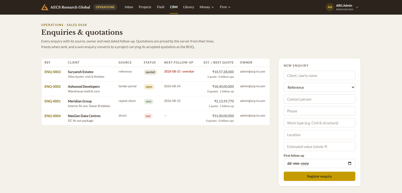The image size is (402, 193).
Task: Click the repeat client source cell
Action: click(127, 101)
